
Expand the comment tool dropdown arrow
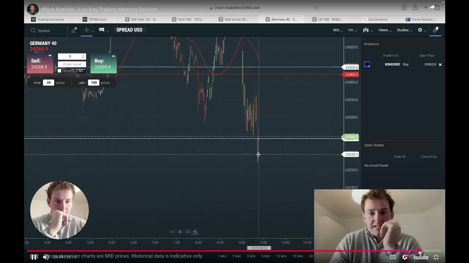coord(108,31)
